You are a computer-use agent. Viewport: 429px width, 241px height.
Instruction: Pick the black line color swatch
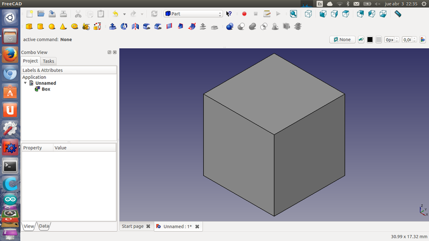click(x=370, y=40)
